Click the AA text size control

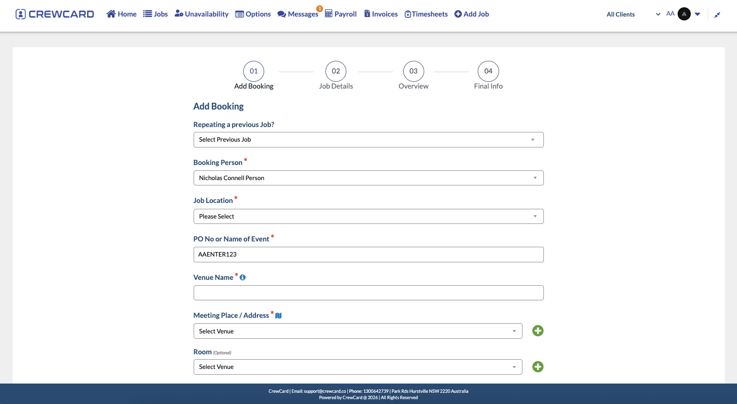[670, 14]
